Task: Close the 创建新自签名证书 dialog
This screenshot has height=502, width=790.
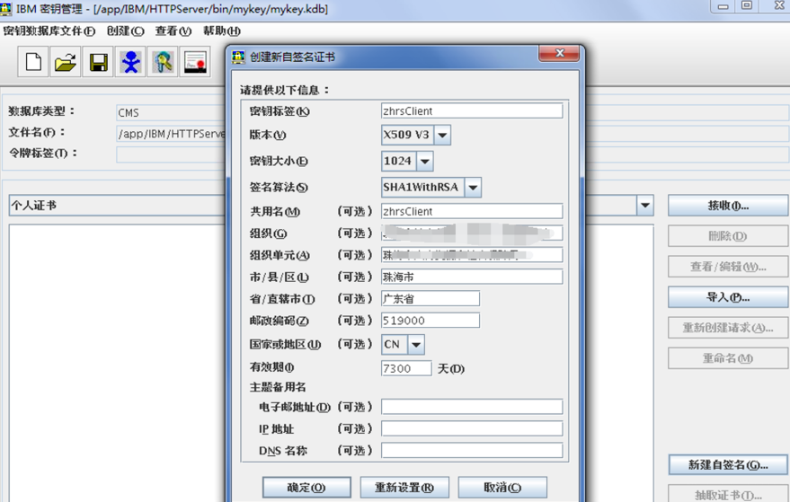Action: coord(559,53)
